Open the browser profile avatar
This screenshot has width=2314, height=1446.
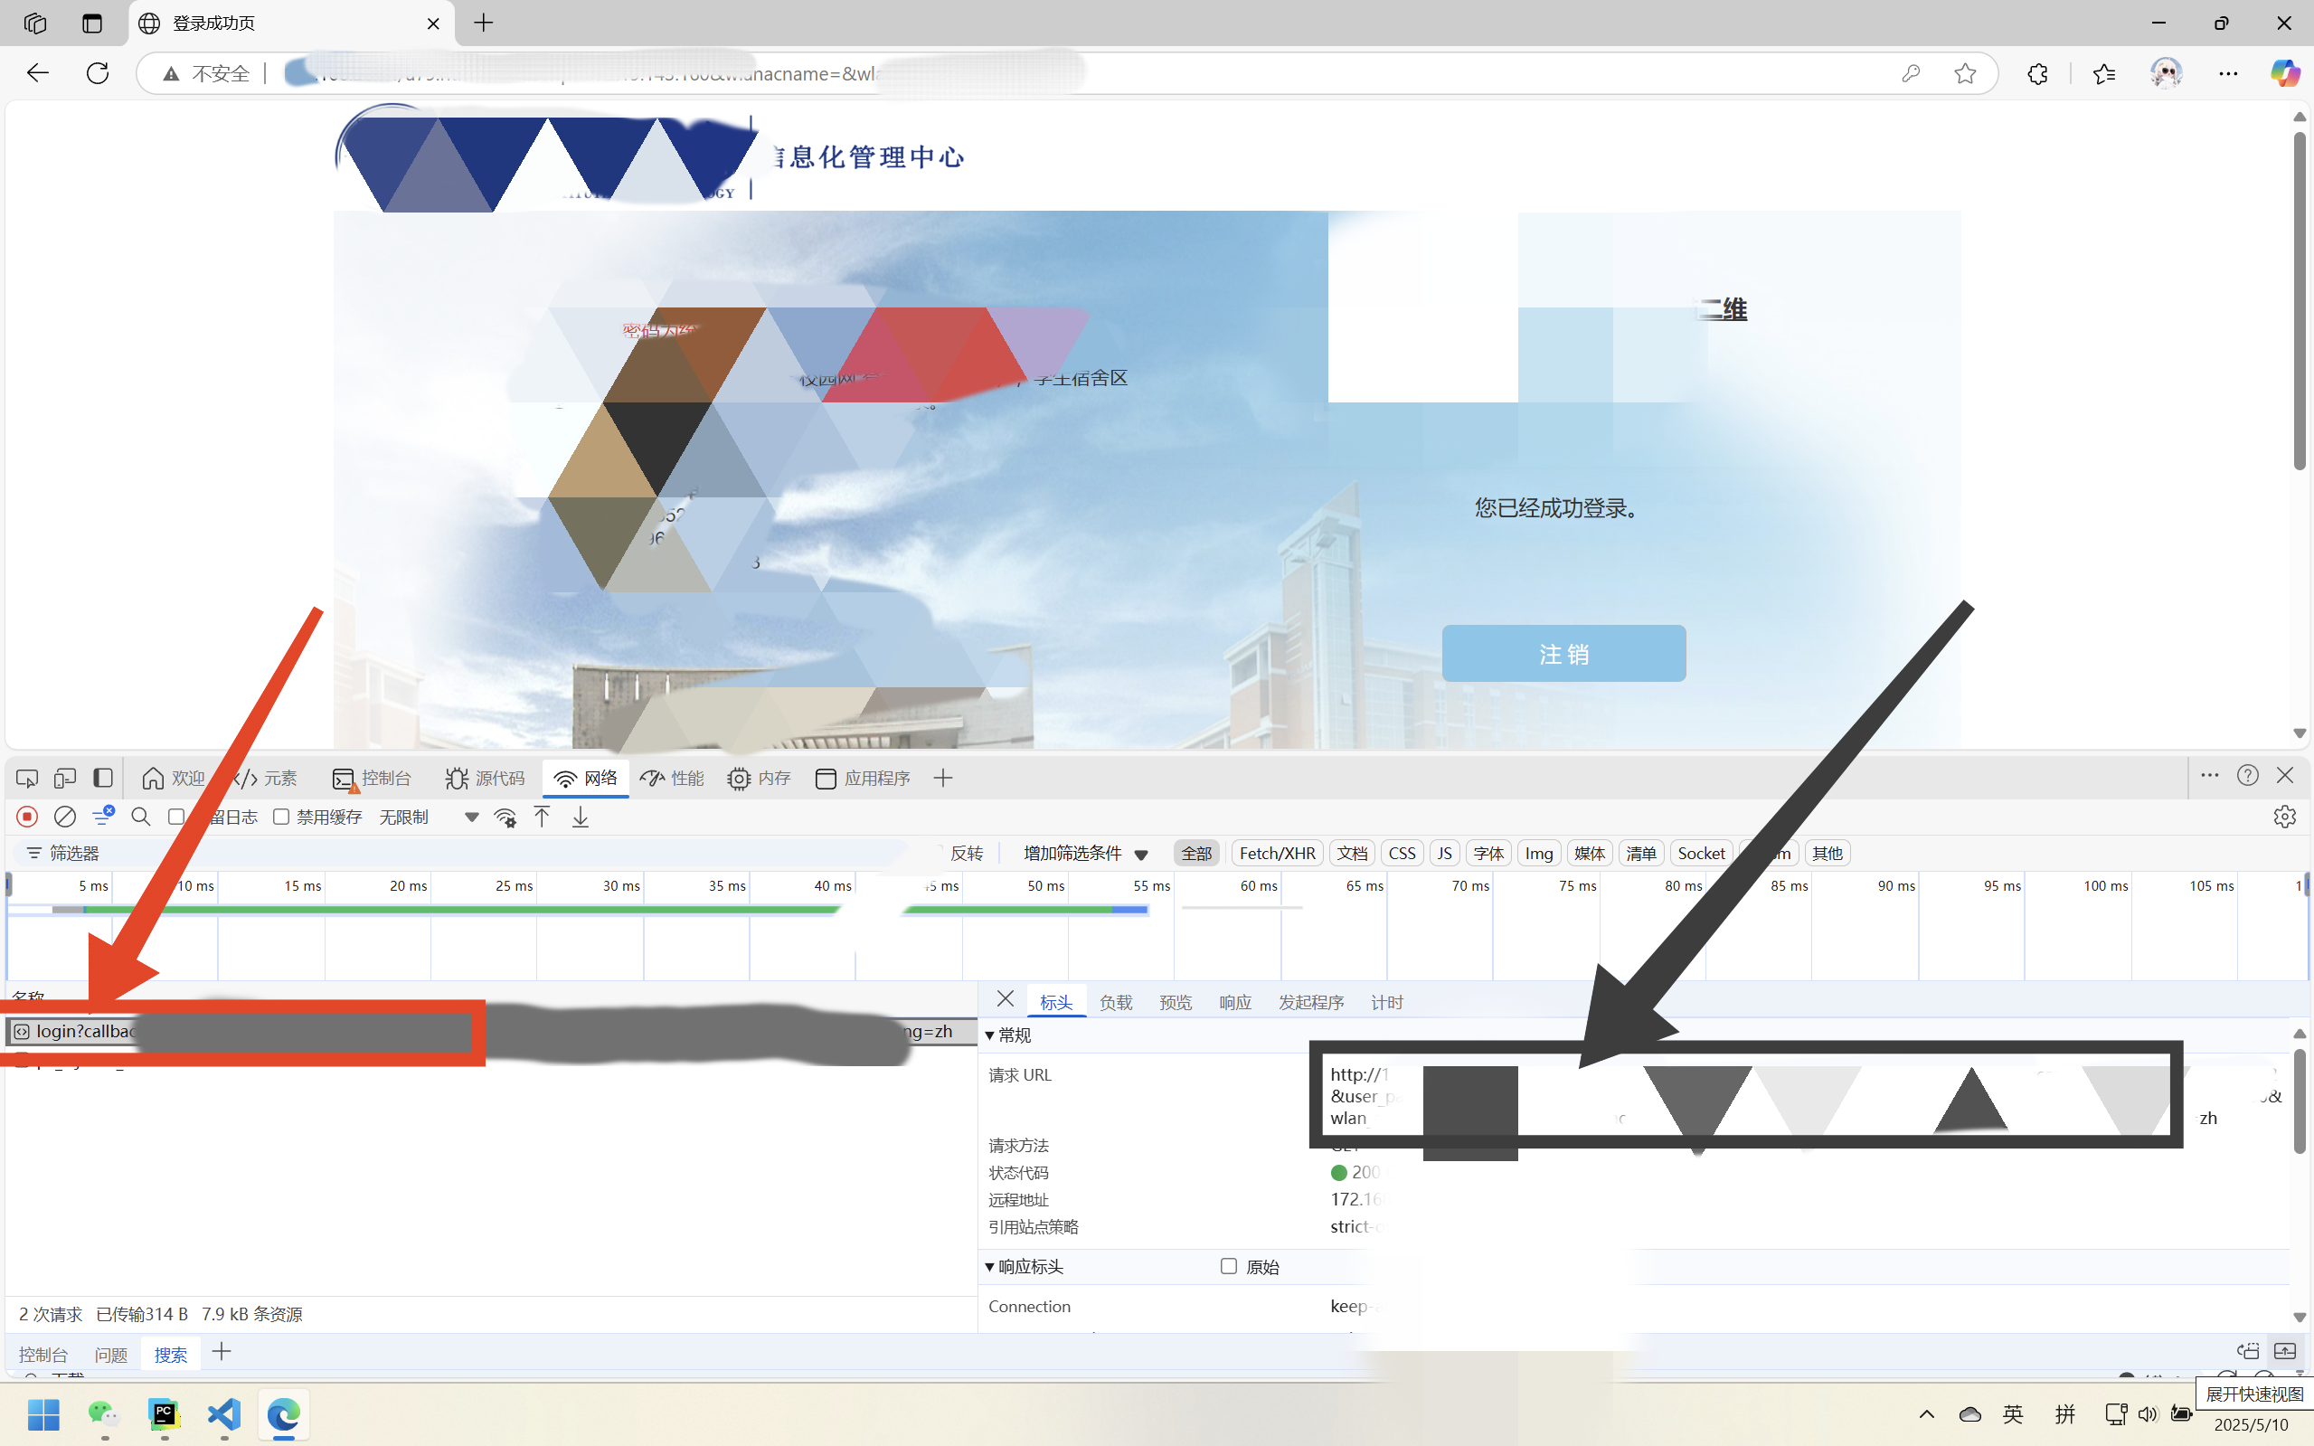coord(2166,73)
